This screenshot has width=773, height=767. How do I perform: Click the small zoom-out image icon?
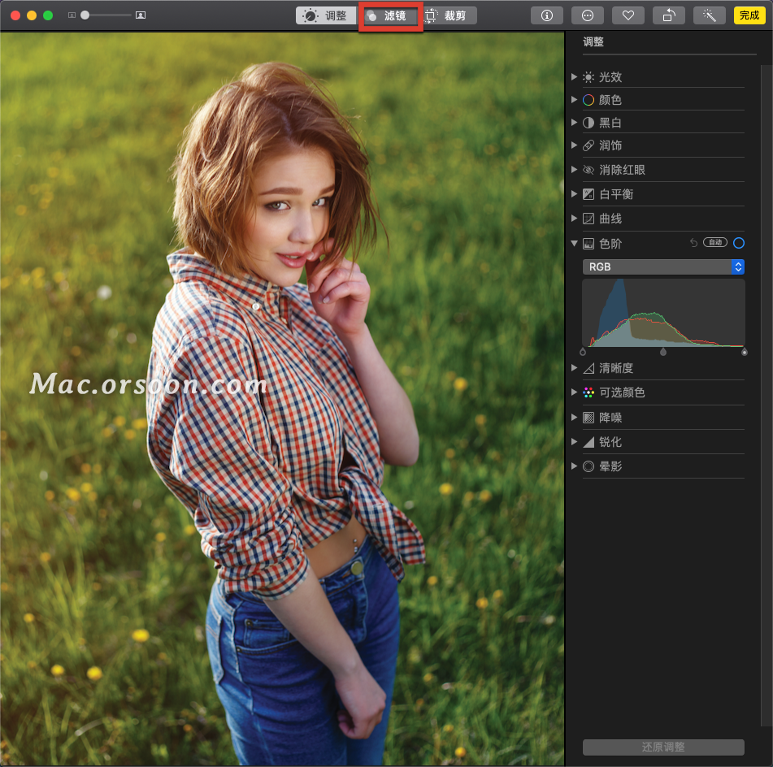click(x=72, y=15)
